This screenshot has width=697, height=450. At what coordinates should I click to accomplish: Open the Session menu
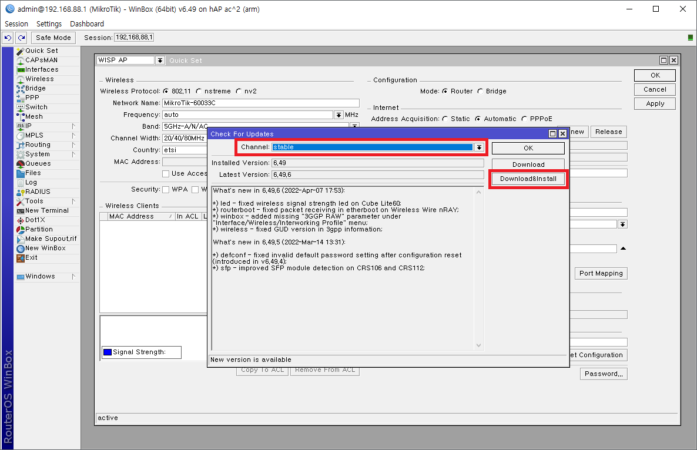16,24
